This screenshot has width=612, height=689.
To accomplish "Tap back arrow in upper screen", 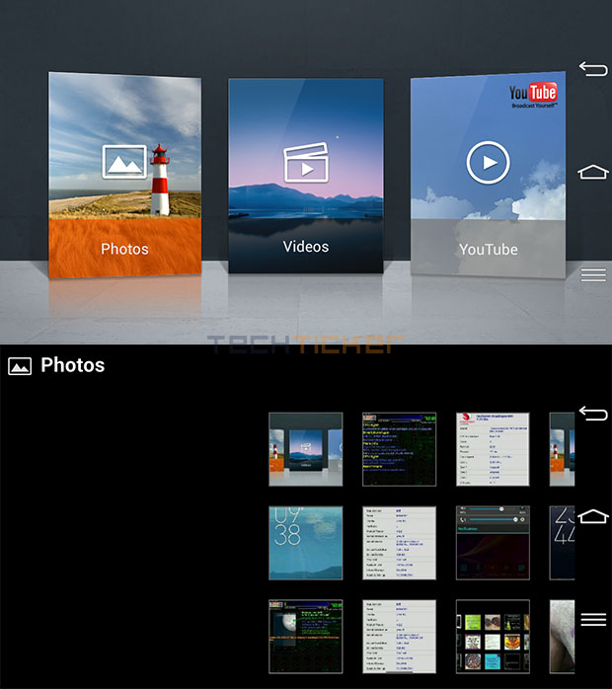I will click(593, 68).
